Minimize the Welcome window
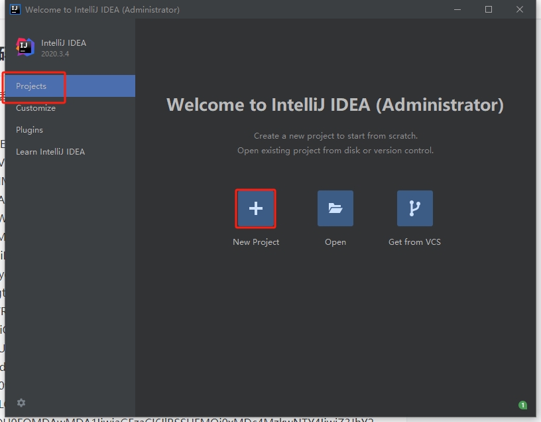 point(457,9)
